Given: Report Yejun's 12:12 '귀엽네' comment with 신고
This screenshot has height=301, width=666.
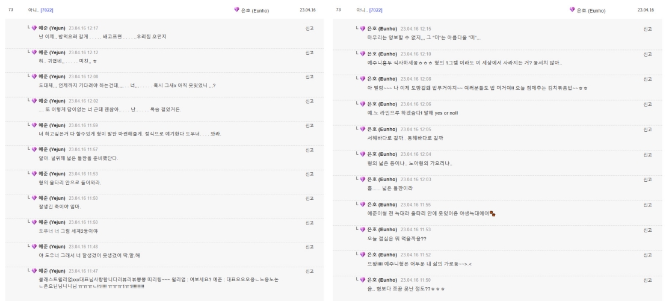Looking at the screenshot, I should coord(309,53).
